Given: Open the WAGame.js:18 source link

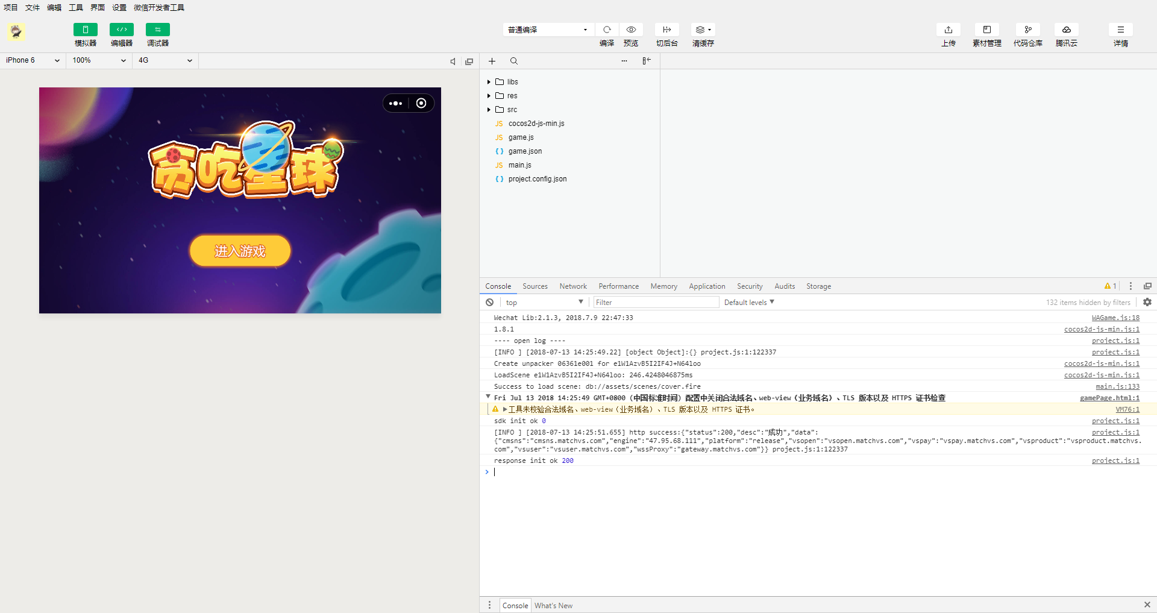Looking at the screenshot, I should pos(1115,318).
